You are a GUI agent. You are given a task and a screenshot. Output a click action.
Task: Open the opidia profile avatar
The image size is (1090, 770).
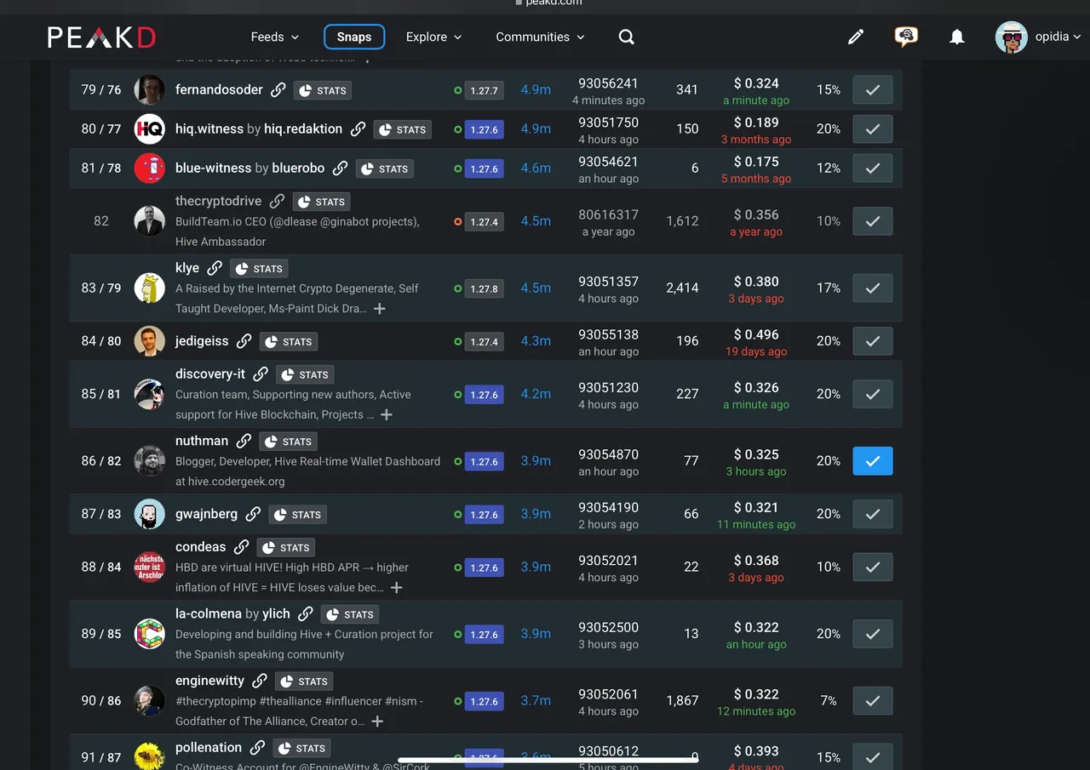(1012, 37)
